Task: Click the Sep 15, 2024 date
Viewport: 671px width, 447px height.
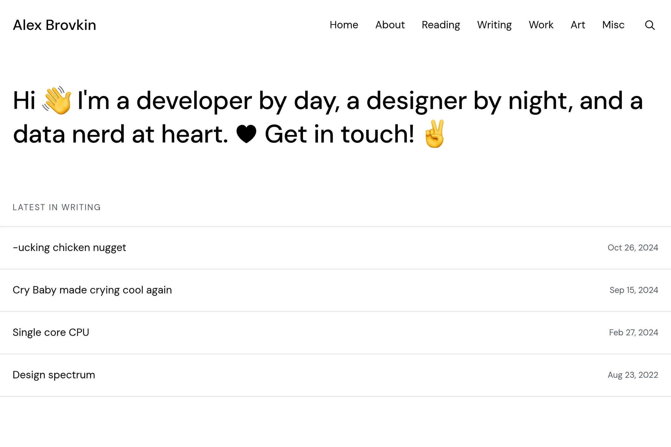Action: click(633, 290)
